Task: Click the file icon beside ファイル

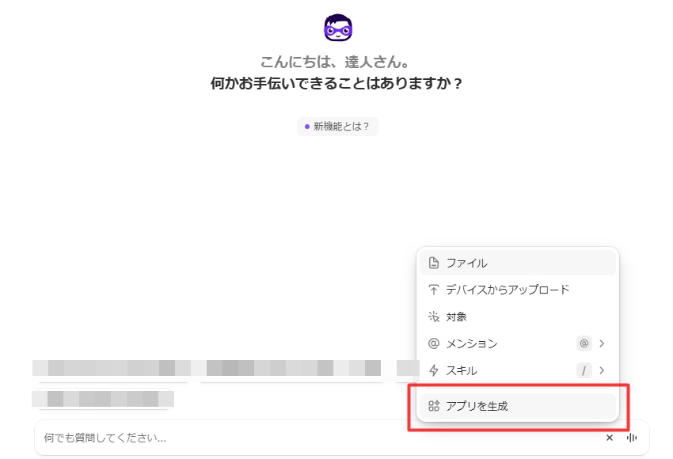Action: coord(433,263)
